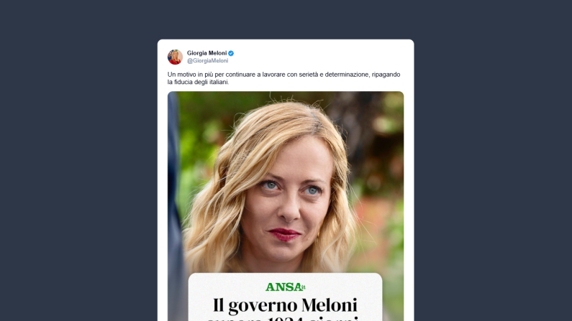Click empty white space right of username

[321, 57]
